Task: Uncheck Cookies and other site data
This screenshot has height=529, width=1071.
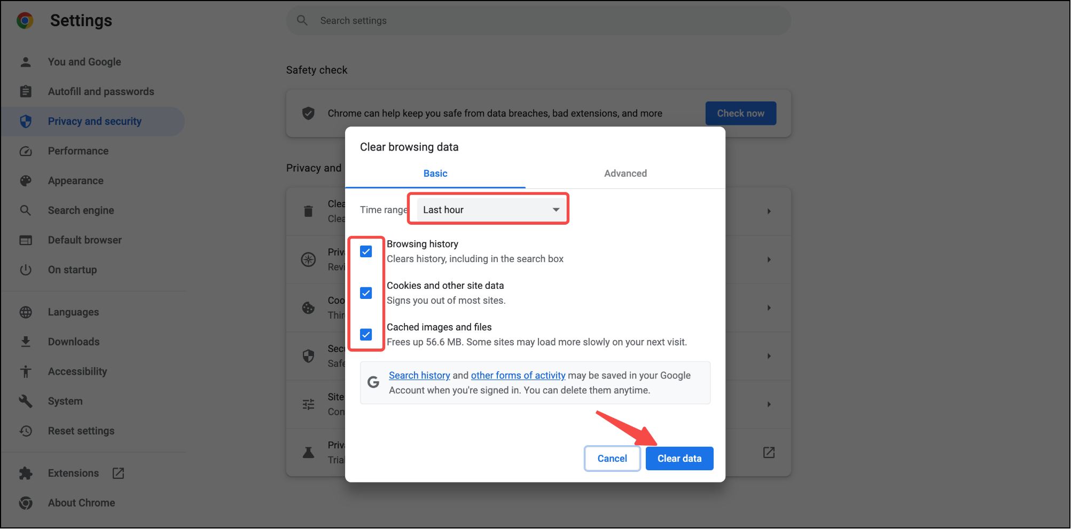Action: coord(366,293)
